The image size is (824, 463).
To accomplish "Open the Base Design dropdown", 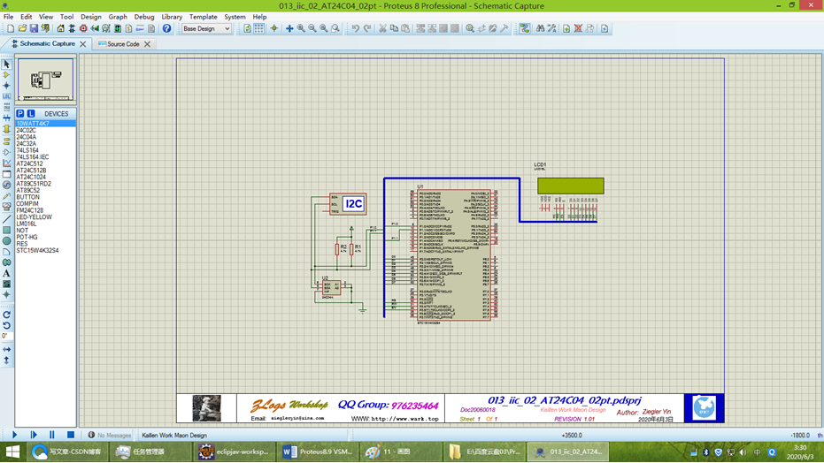I will point(206,29).
